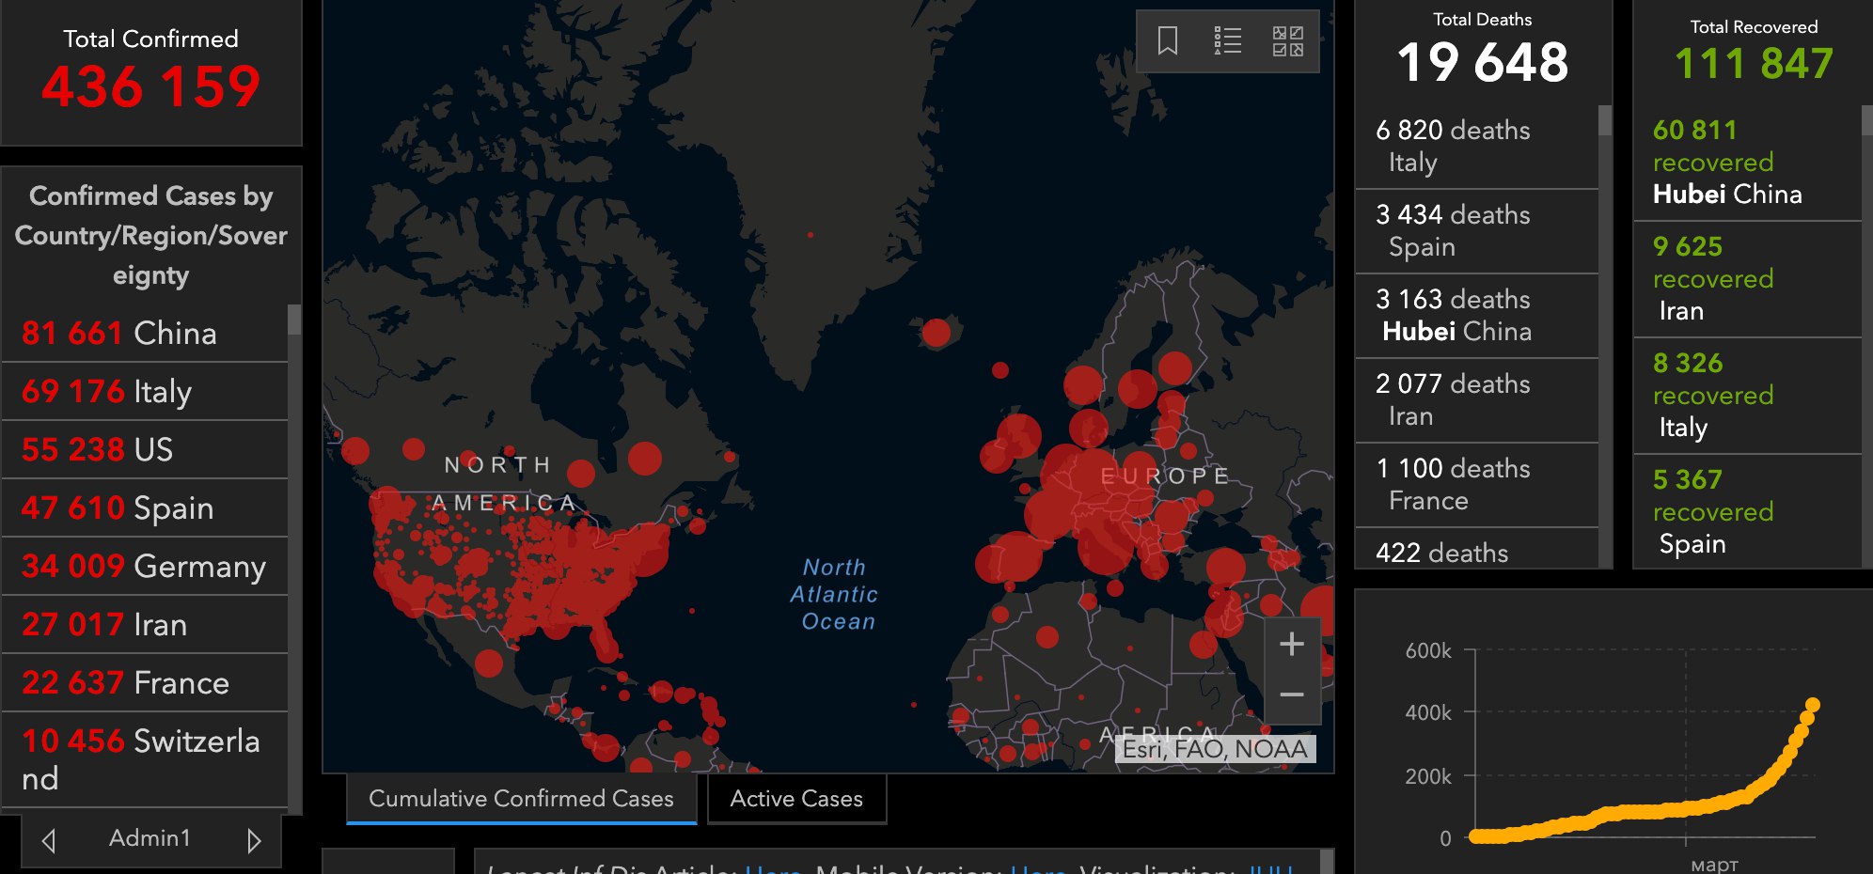Select Germany with 34 009 cases

point(145,567)
